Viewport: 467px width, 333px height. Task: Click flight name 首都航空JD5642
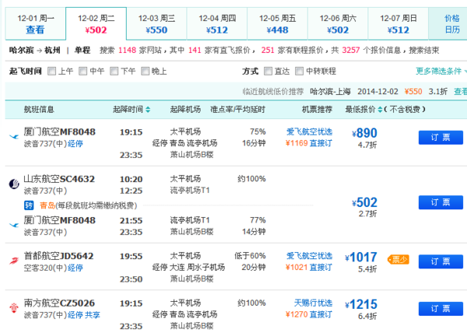click(x=58, y=256)
